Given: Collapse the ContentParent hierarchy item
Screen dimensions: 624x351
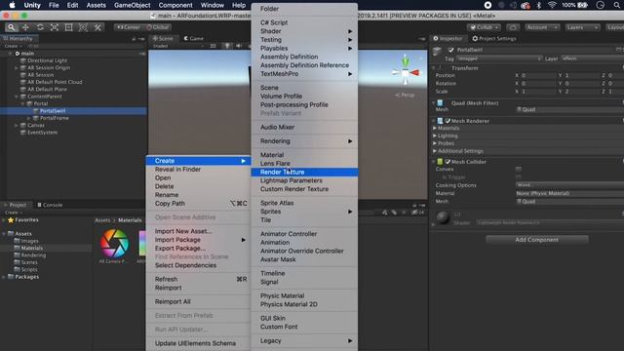Looking at the screenshot, I should click(17, 97).
